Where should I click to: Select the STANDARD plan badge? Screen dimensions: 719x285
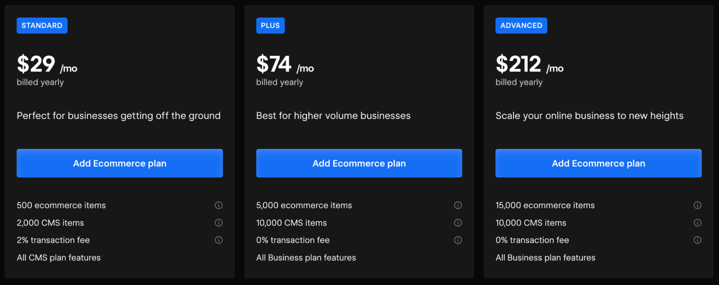click(42, 25)
